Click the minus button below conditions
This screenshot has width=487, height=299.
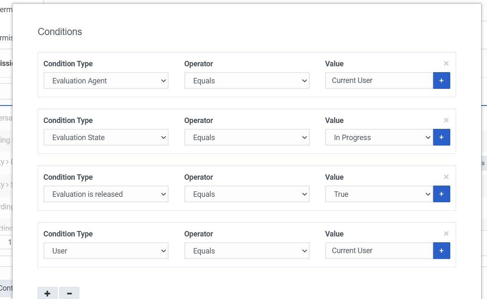tap(69, 294)
